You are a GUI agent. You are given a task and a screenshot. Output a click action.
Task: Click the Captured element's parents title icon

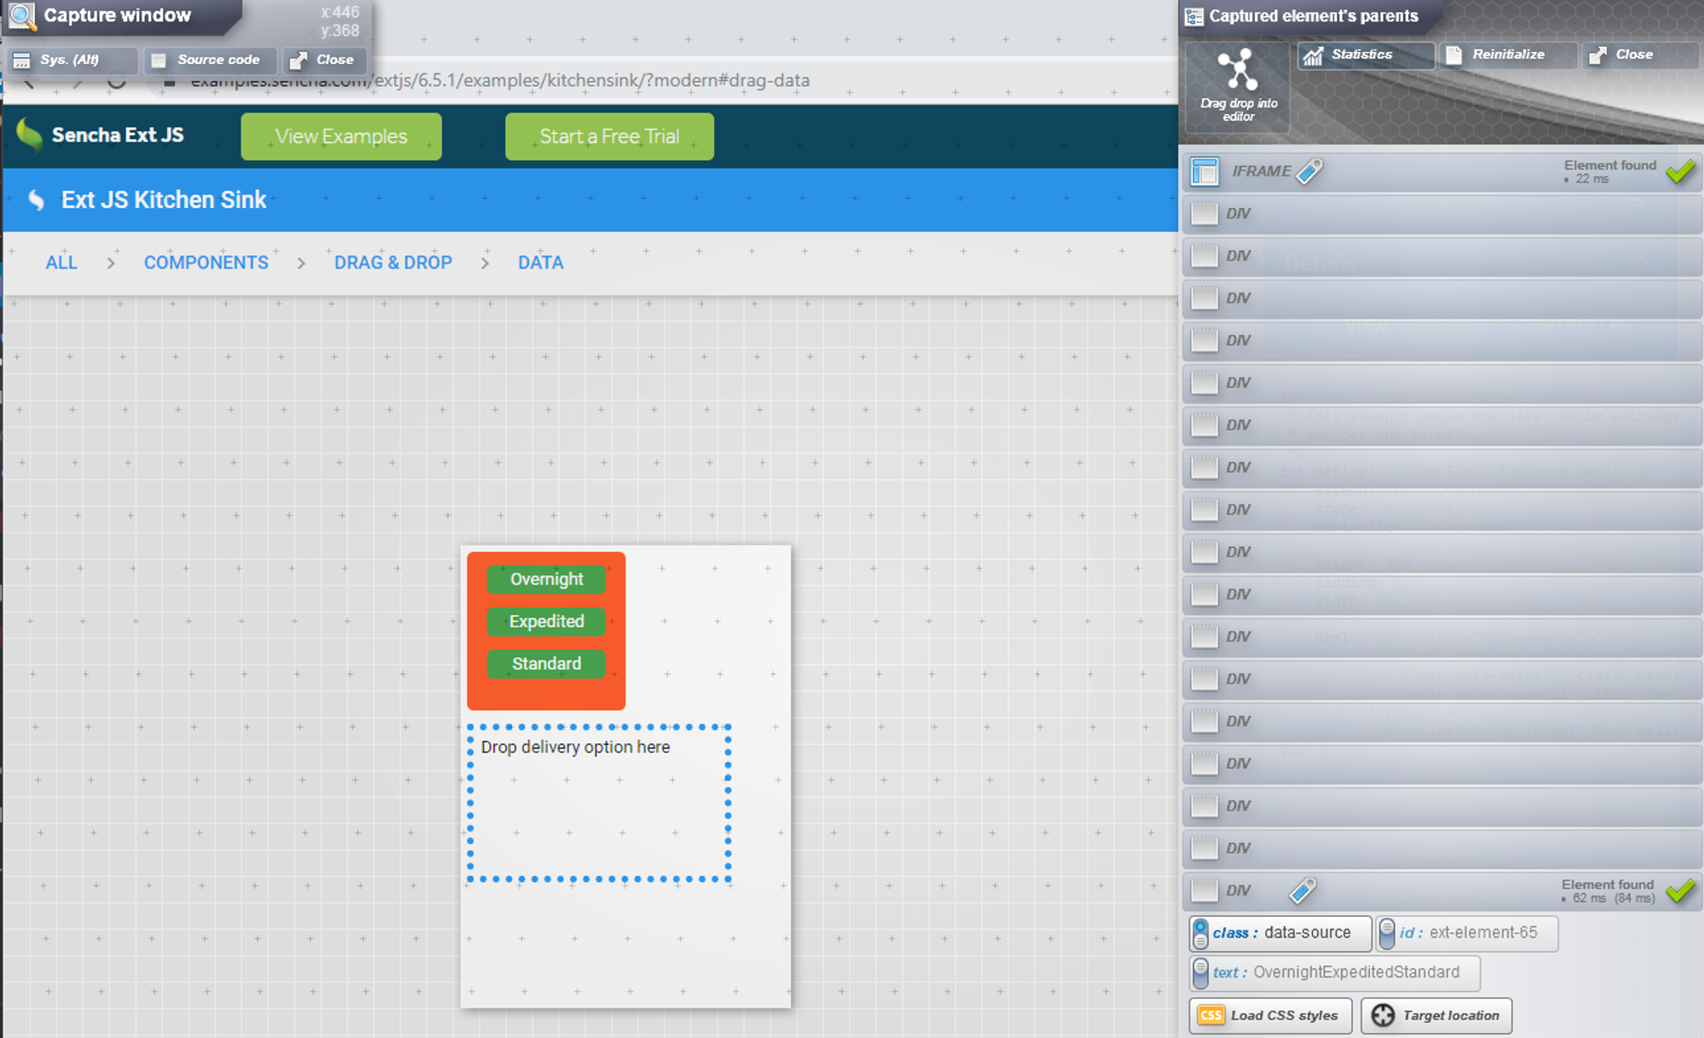pos(1195,16)
